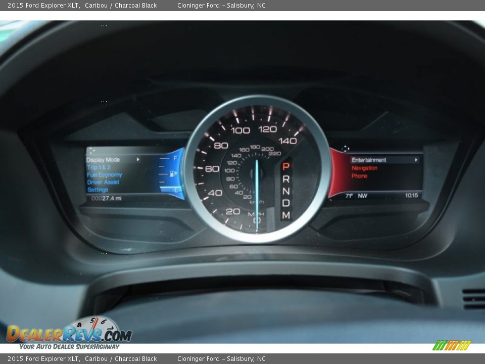
Task: Click the fuel pump icon on the gauge
Action: pyautogui.click(x=172, y=173)
